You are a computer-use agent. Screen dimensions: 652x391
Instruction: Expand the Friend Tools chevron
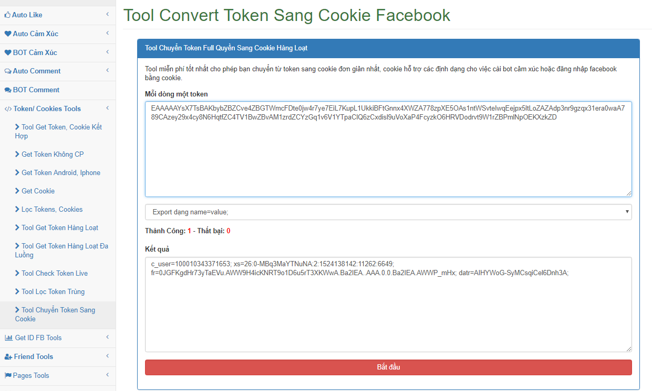[107, 356]
